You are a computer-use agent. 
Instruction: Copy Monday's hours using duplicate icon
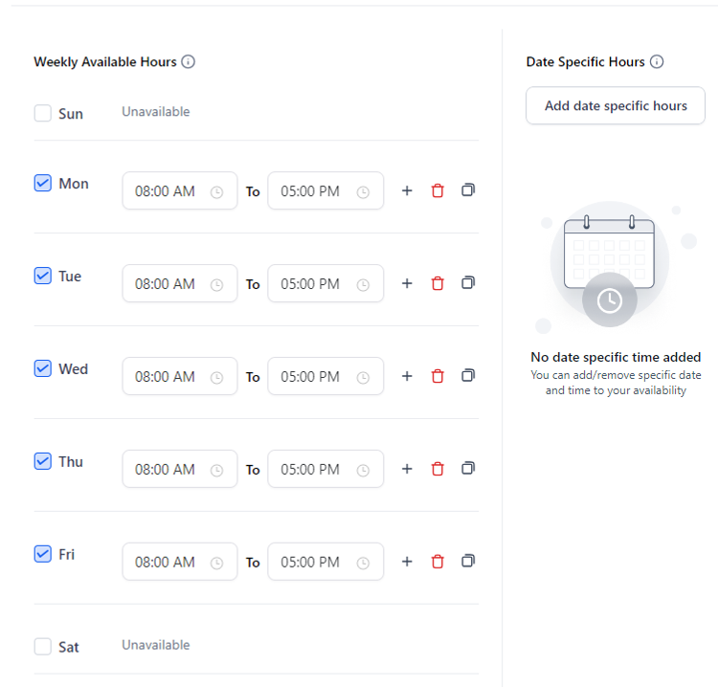tap(468, 190)
